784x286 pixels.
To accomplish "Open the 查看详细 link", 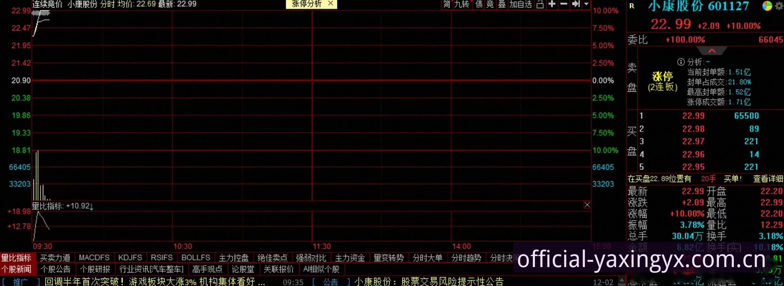I will pos(768,179).
